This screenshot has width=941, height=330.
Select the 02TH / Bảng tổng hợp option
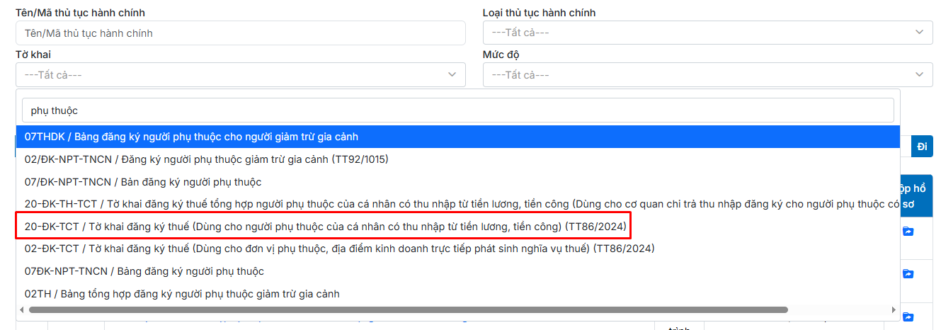(458, 294)
